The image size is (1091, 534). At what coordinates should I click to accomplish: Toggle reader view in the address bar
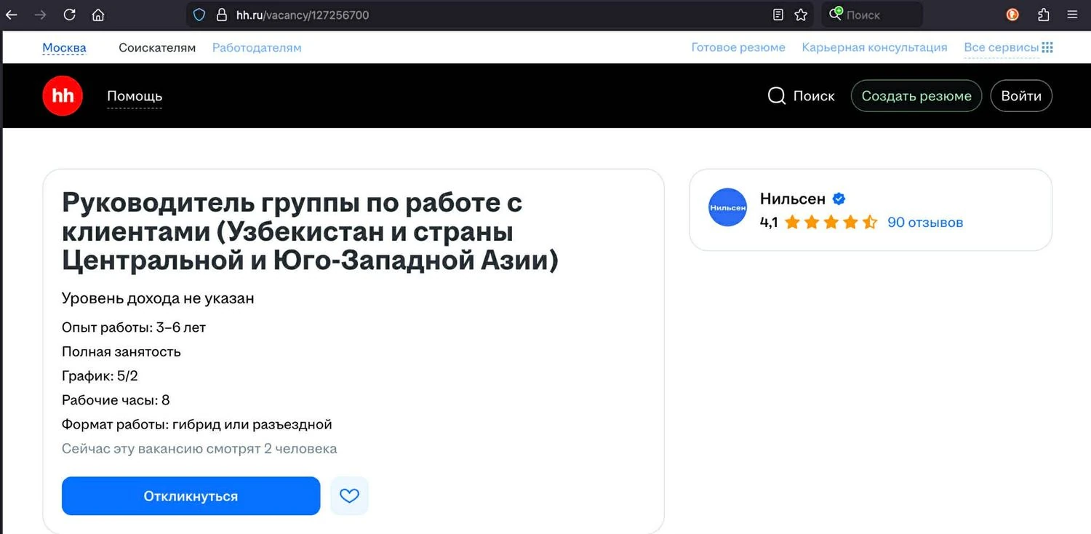[x=778, y=15]
